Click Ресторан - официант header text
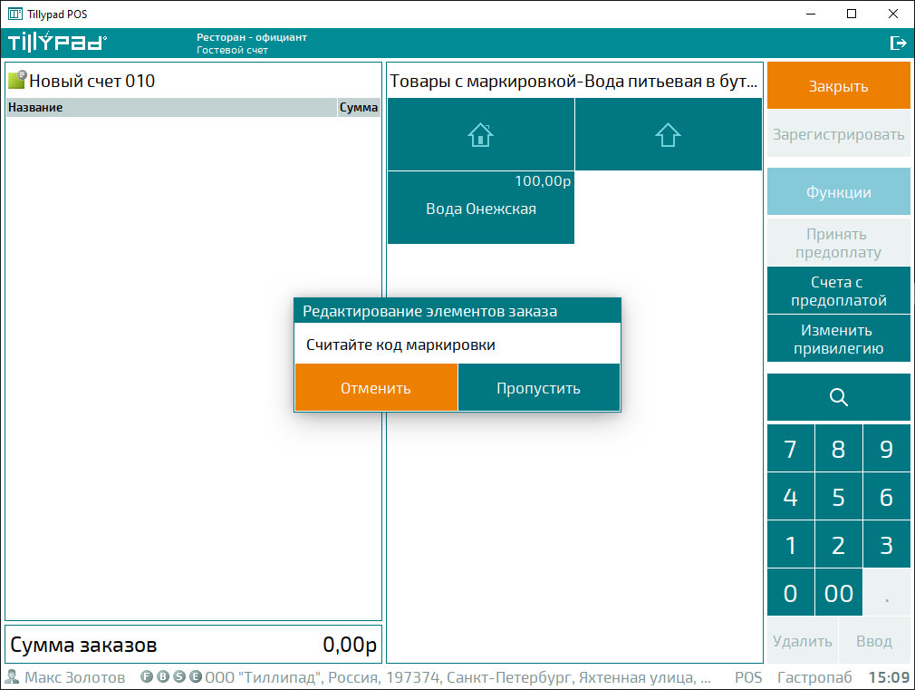This screenshot has width=915, height=690. 252,37
